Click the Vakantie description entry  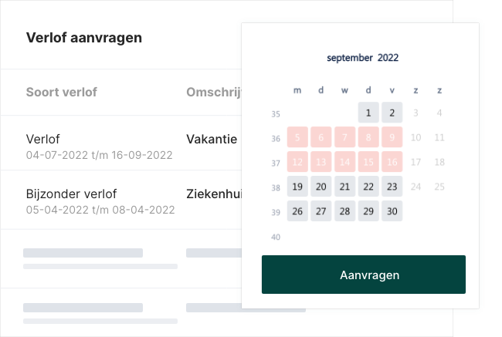(211, 140)
